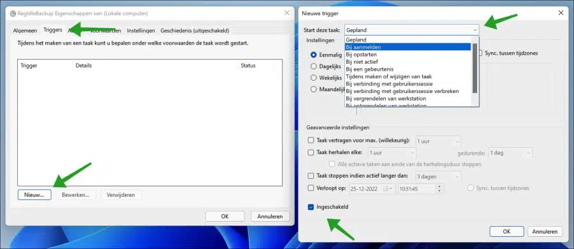
Task: Open the Instellingen tab
Action: [141, 31]
